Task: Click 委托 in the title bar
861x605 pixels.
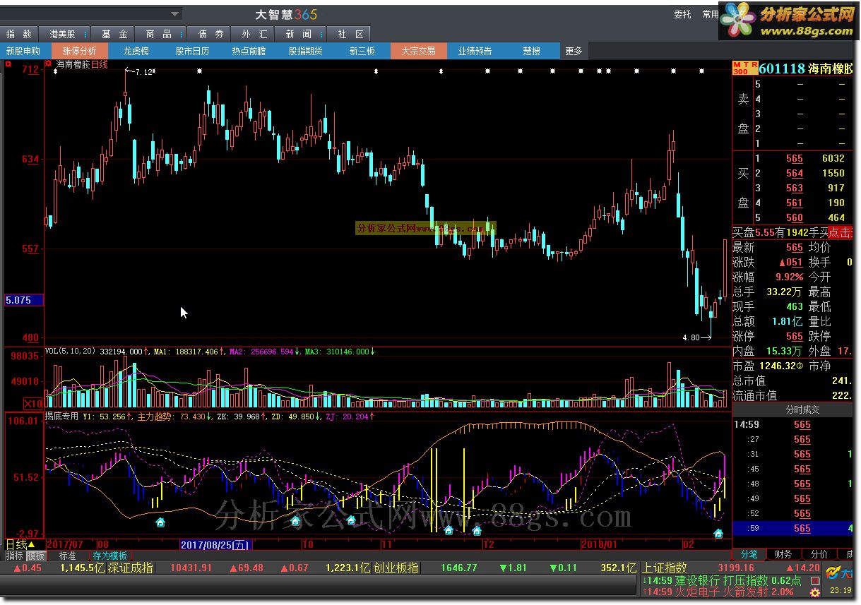Action: pos(682,14)
